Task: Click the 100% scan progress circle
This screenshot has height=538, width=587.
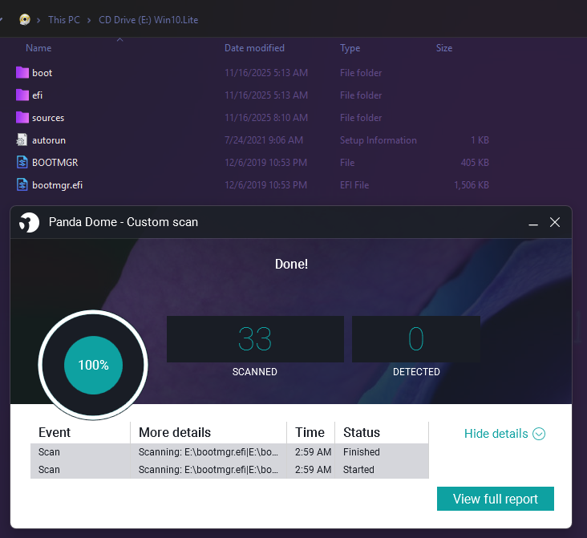Action: [93, 365]
